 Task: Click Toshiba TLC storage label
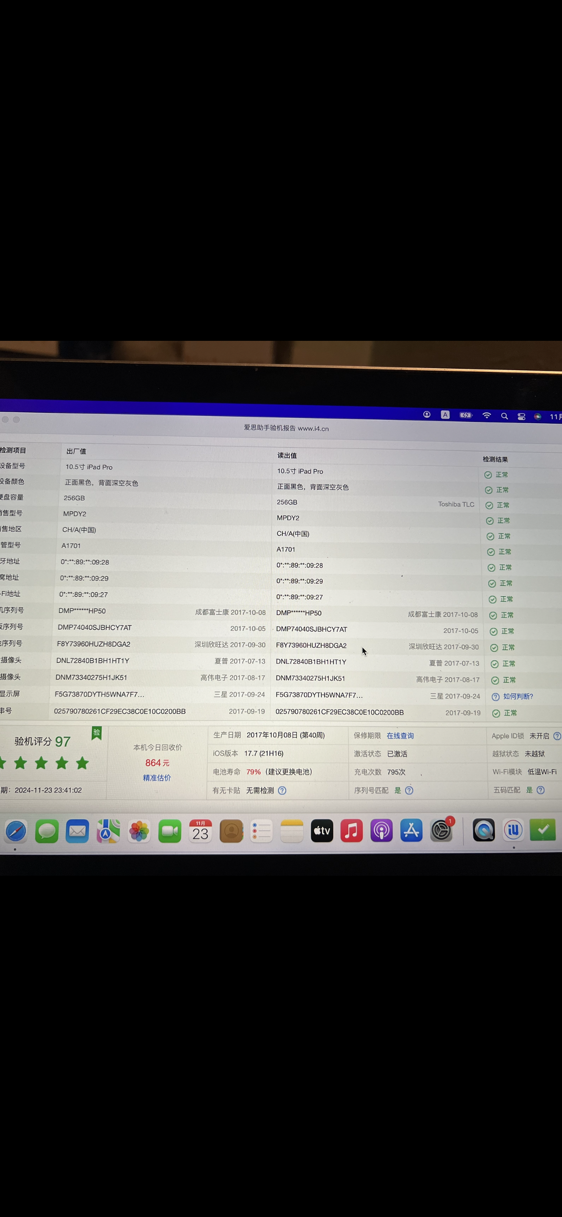(456, 504)
